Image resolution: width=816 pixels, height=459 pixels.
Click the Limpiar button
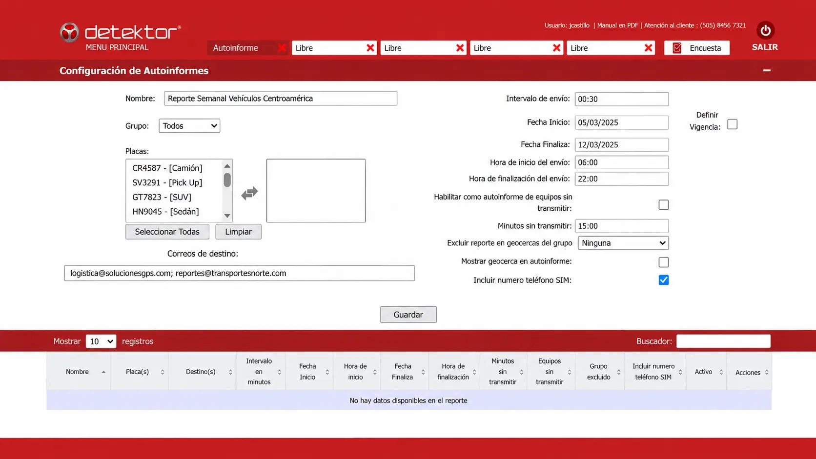[x=238, y=232]
